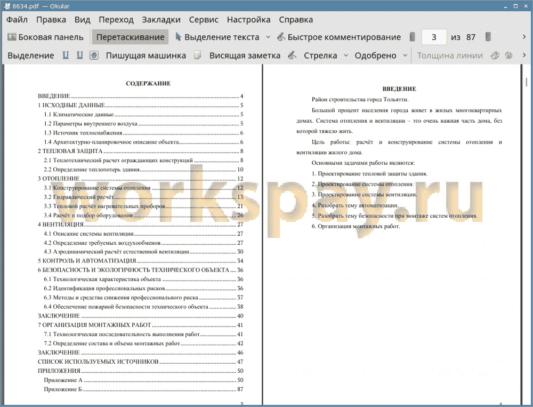The height and width of the screenshot is (407, 533).
Task: Expand the dropdown next to Выделение текста
Action: 268,37
